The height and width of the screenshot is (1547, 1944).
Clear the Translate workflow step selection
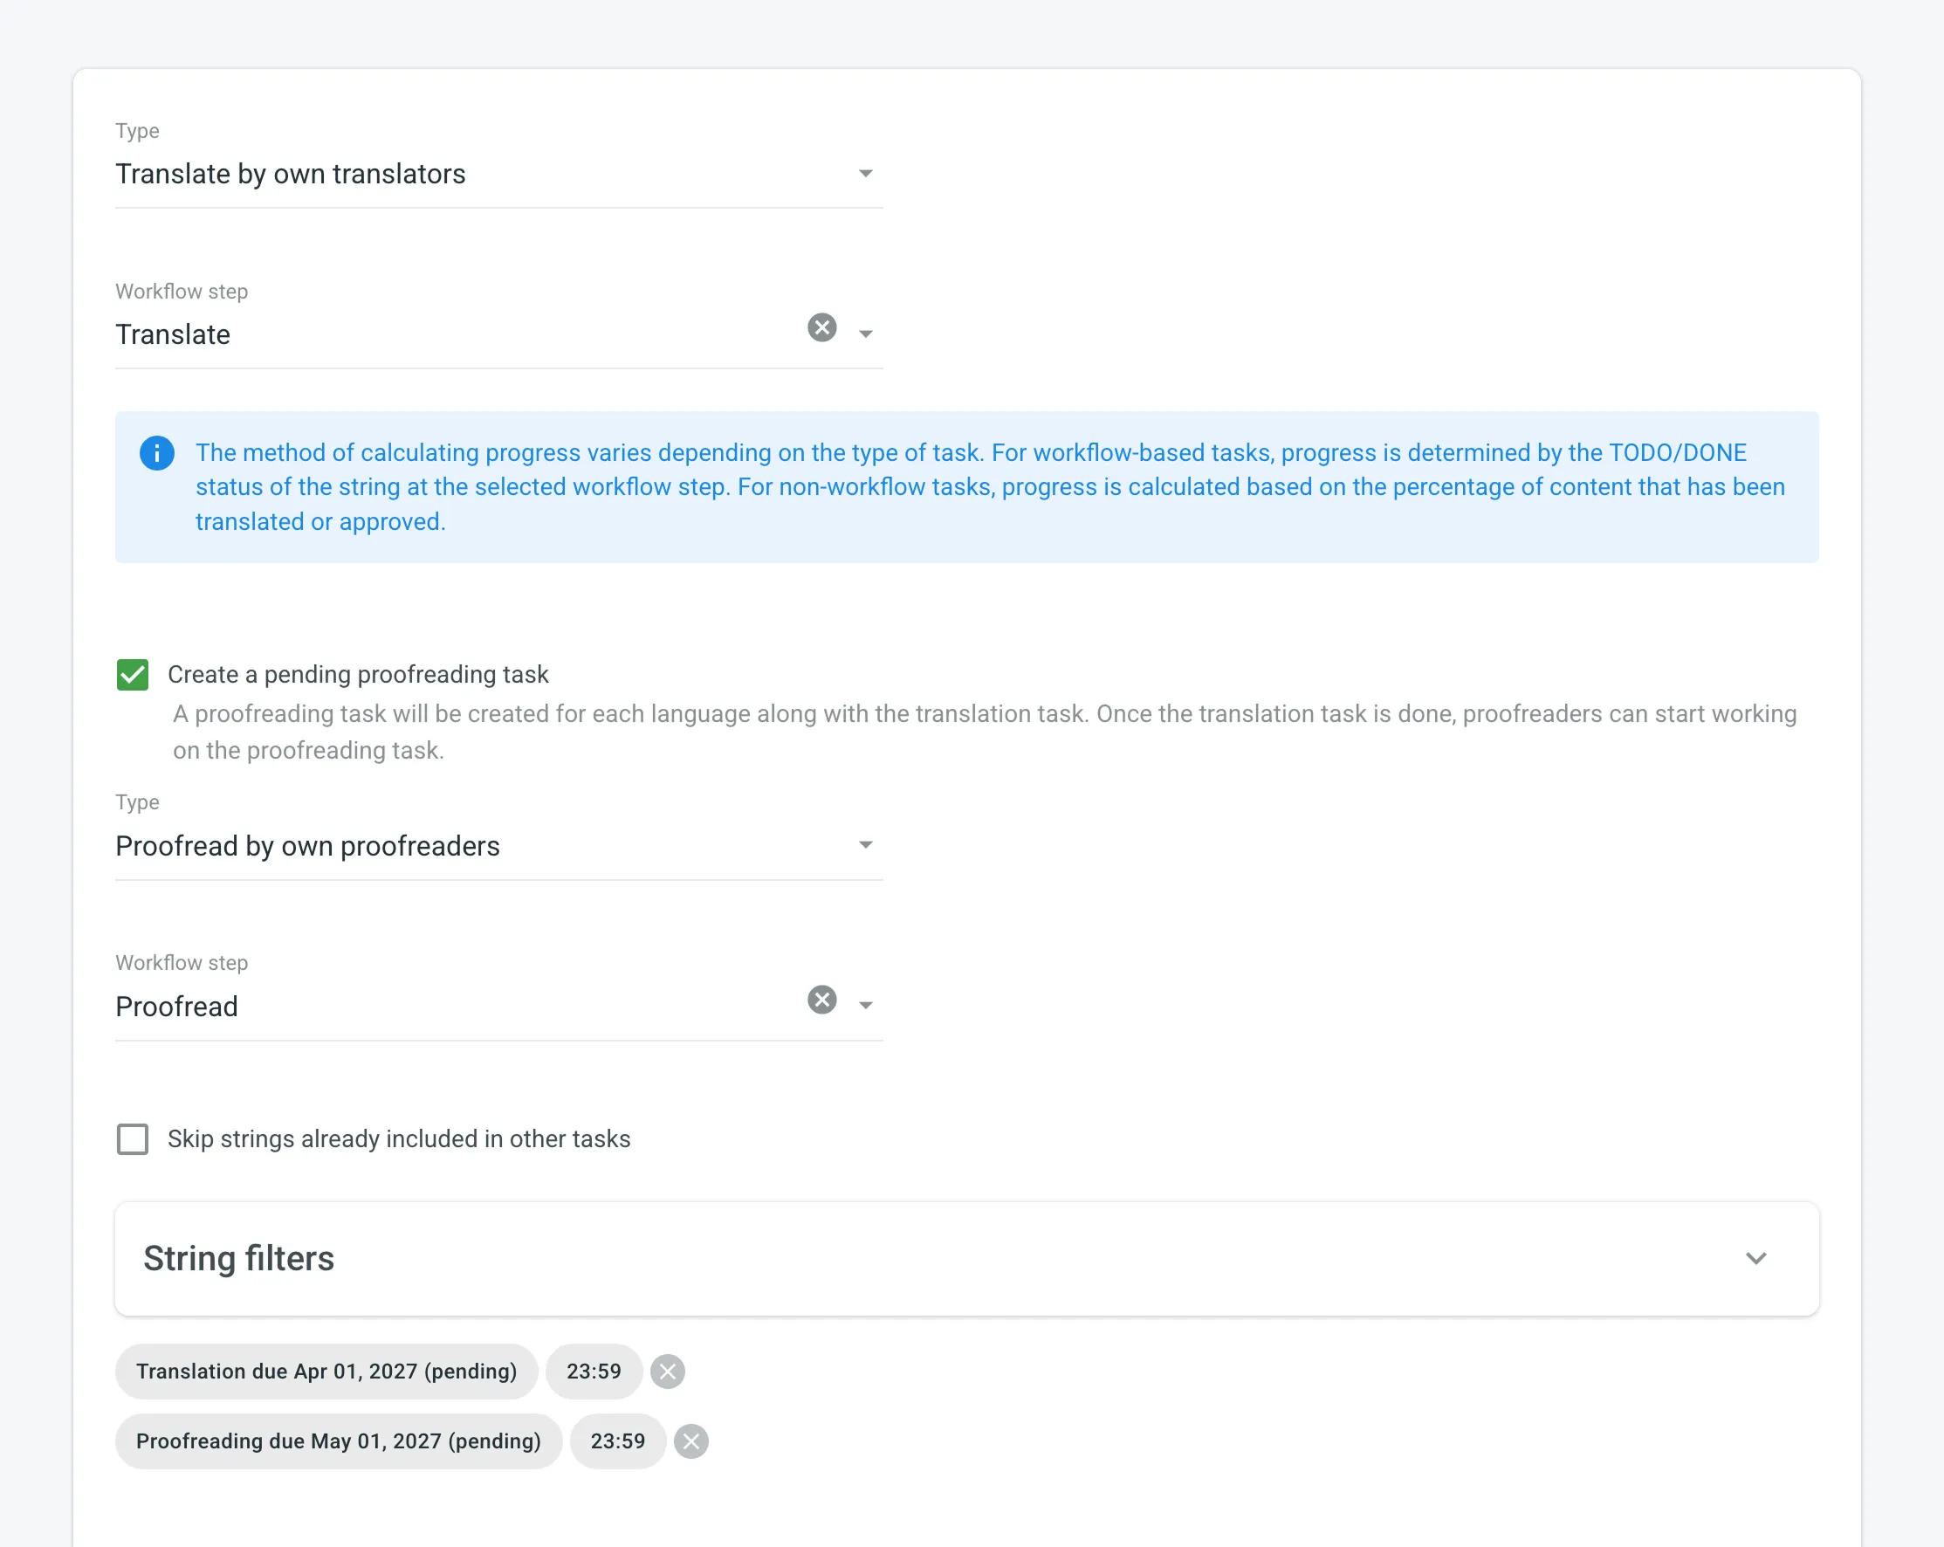click(821, 328)
